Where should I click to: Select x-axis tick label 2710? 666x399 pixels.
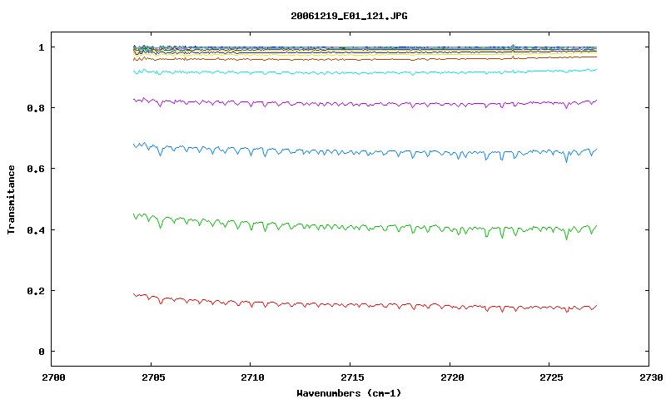pos(253,377)
